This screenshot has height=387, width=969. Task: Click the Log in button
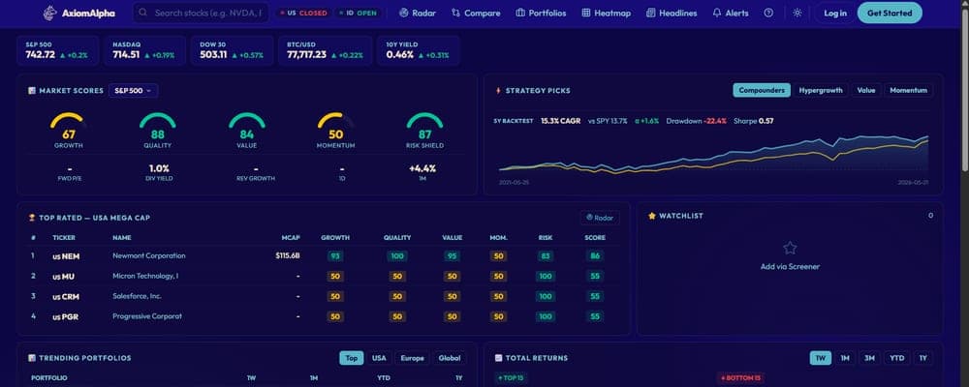(x=835, y=13)
